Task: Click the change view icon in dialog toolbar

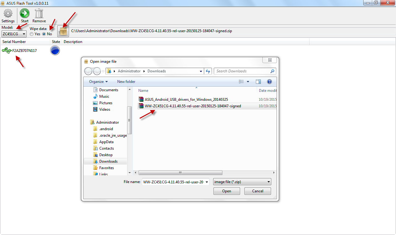Action: [x=241, y=82]
